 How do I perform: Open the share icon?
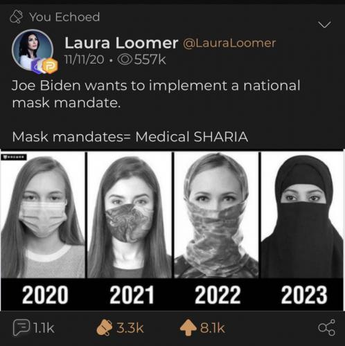326,327
